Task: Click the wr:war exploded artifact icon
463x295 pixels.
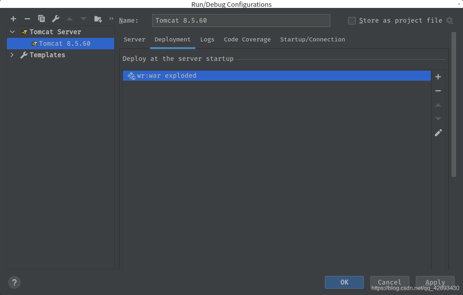Action: coord(132,76)
